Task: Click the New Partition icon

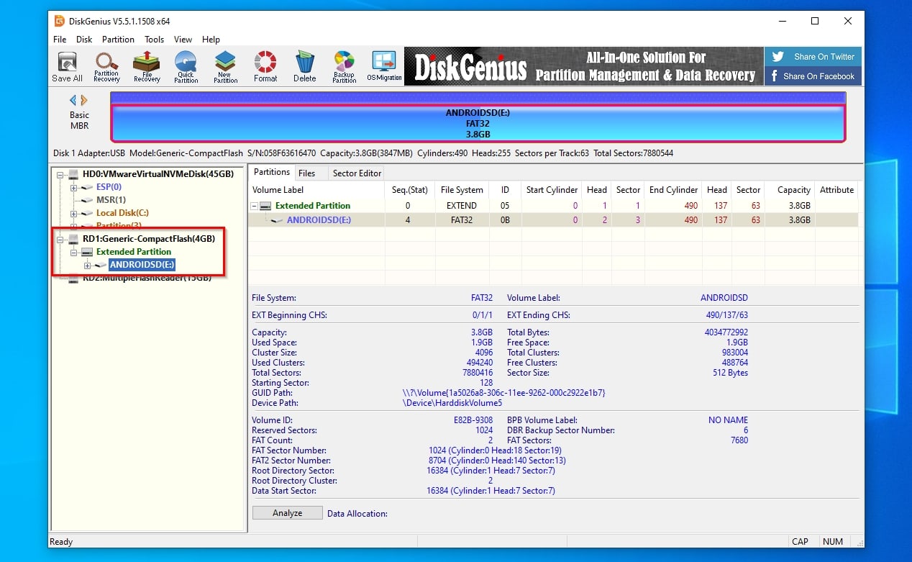Action: tap(225, 67)
